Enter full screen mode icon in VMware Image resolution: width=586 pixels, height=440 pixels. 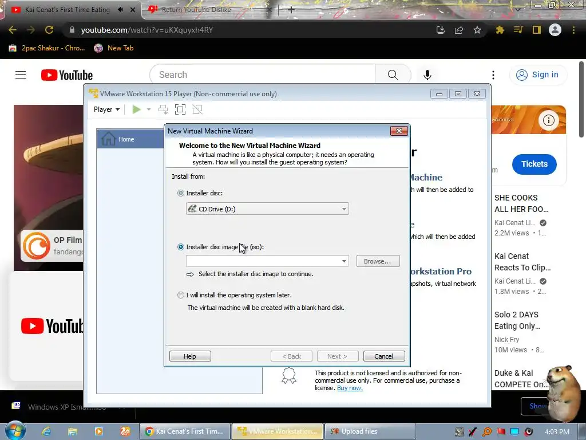pyautogui.click(x=180, y=109)
